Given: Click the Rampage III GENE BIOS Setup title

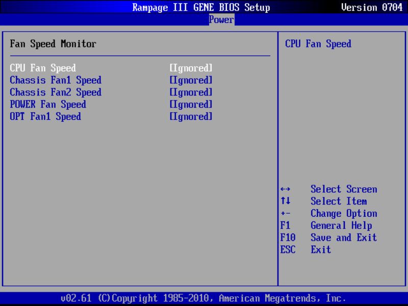Looking at the screenshot, I should click(201, 7).
